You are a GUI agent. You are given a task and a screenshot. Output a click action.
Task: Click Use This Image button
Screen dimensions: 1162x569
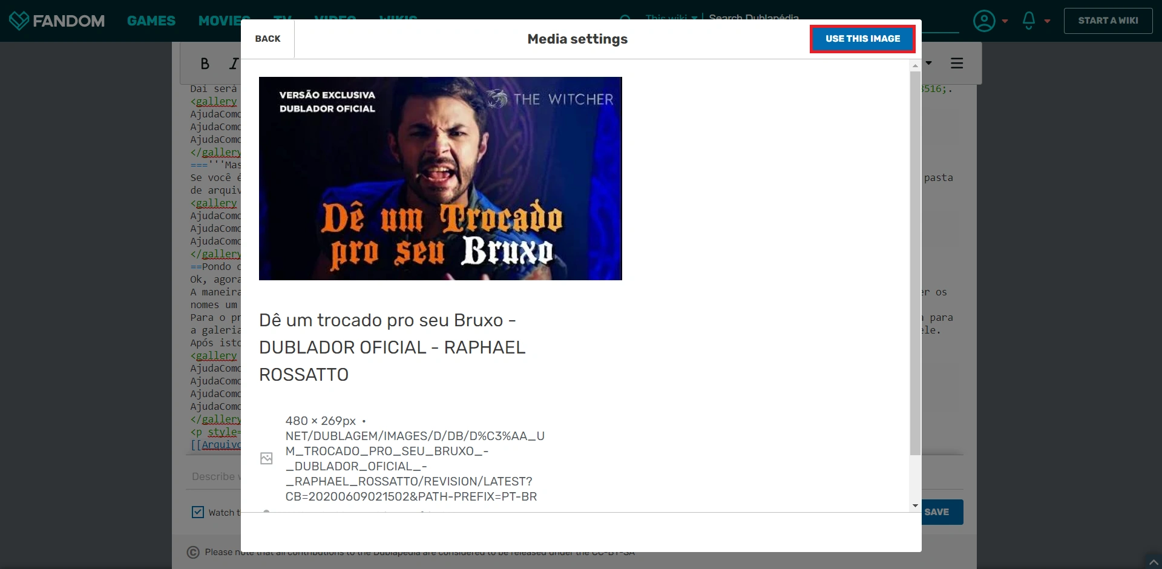862,39
